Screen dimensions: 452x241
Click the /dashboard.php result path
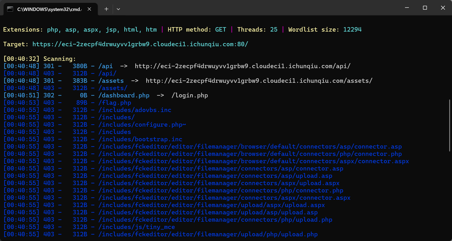[x=124, y=95]
